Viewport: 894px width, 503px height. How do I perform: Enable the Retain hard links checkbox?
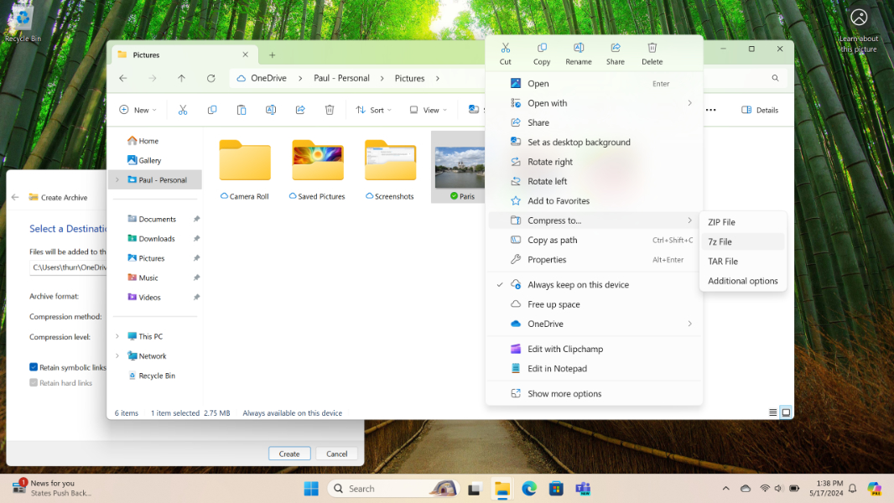(x=33, y=382)
